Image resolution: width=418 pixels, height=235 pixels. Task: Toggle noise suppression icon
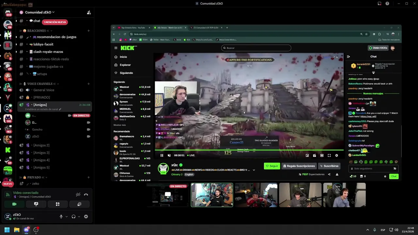coord(78,195)
